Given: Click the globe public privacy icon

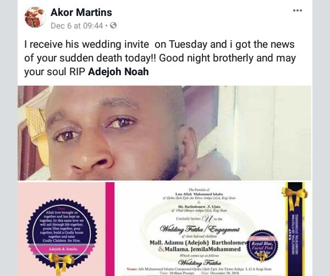Looking at the screenshot, I should (x=113, y=25).
